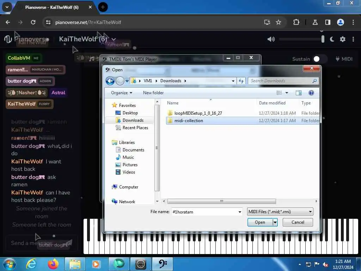Open Firefox from taskbar
This screenshot has height=271, width=361.
53,264
